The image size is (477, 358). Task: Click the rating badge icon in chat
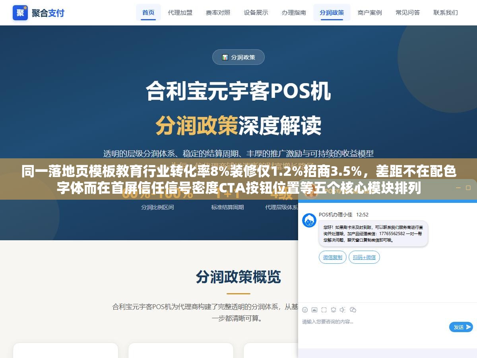pos(334,309)
